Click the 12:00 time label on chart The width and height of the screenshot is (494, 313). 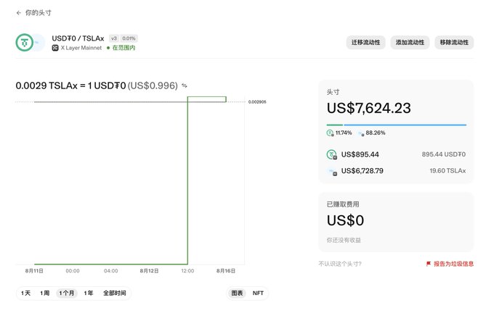click(187, 271)
